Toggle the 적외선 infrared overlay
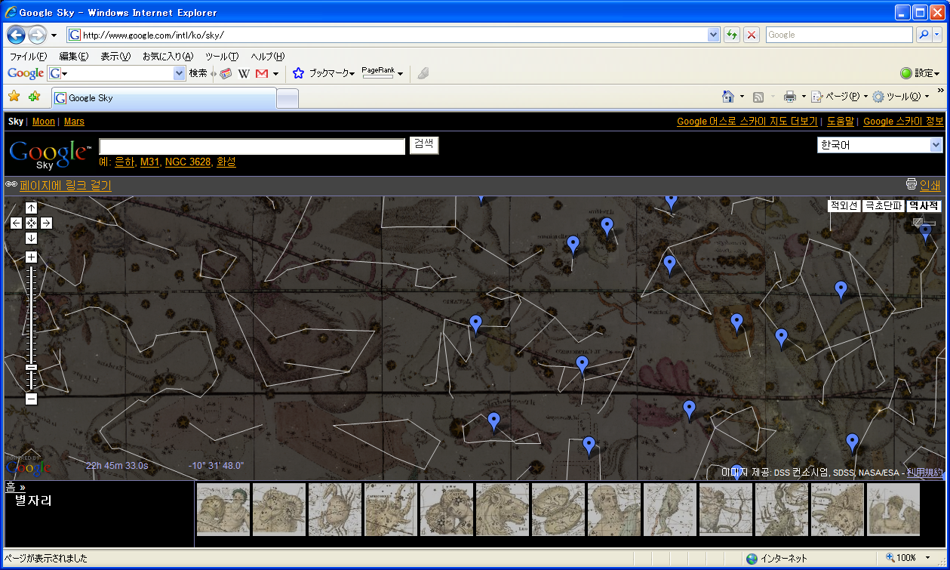This screenshot has height=570, width=950. [x=844, y=206]
